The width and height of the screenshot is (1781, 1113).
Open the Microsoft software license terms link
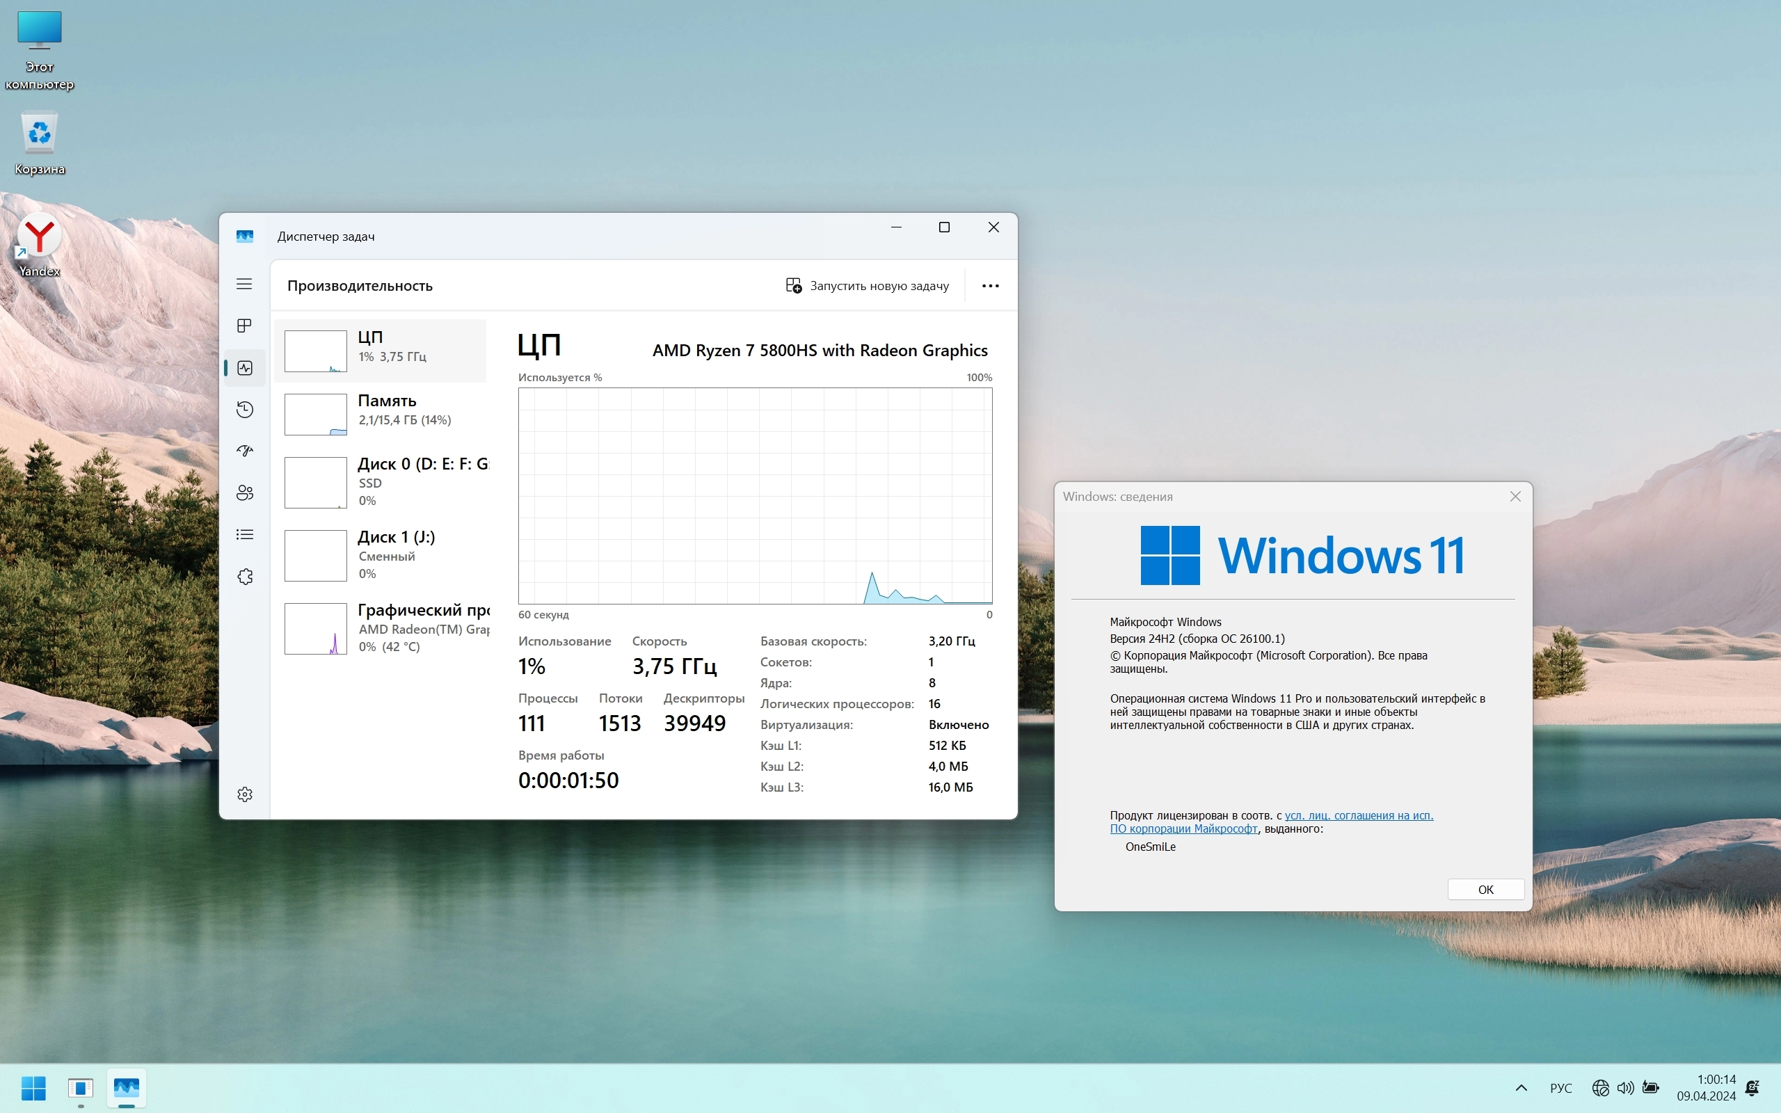(1358, 815)
